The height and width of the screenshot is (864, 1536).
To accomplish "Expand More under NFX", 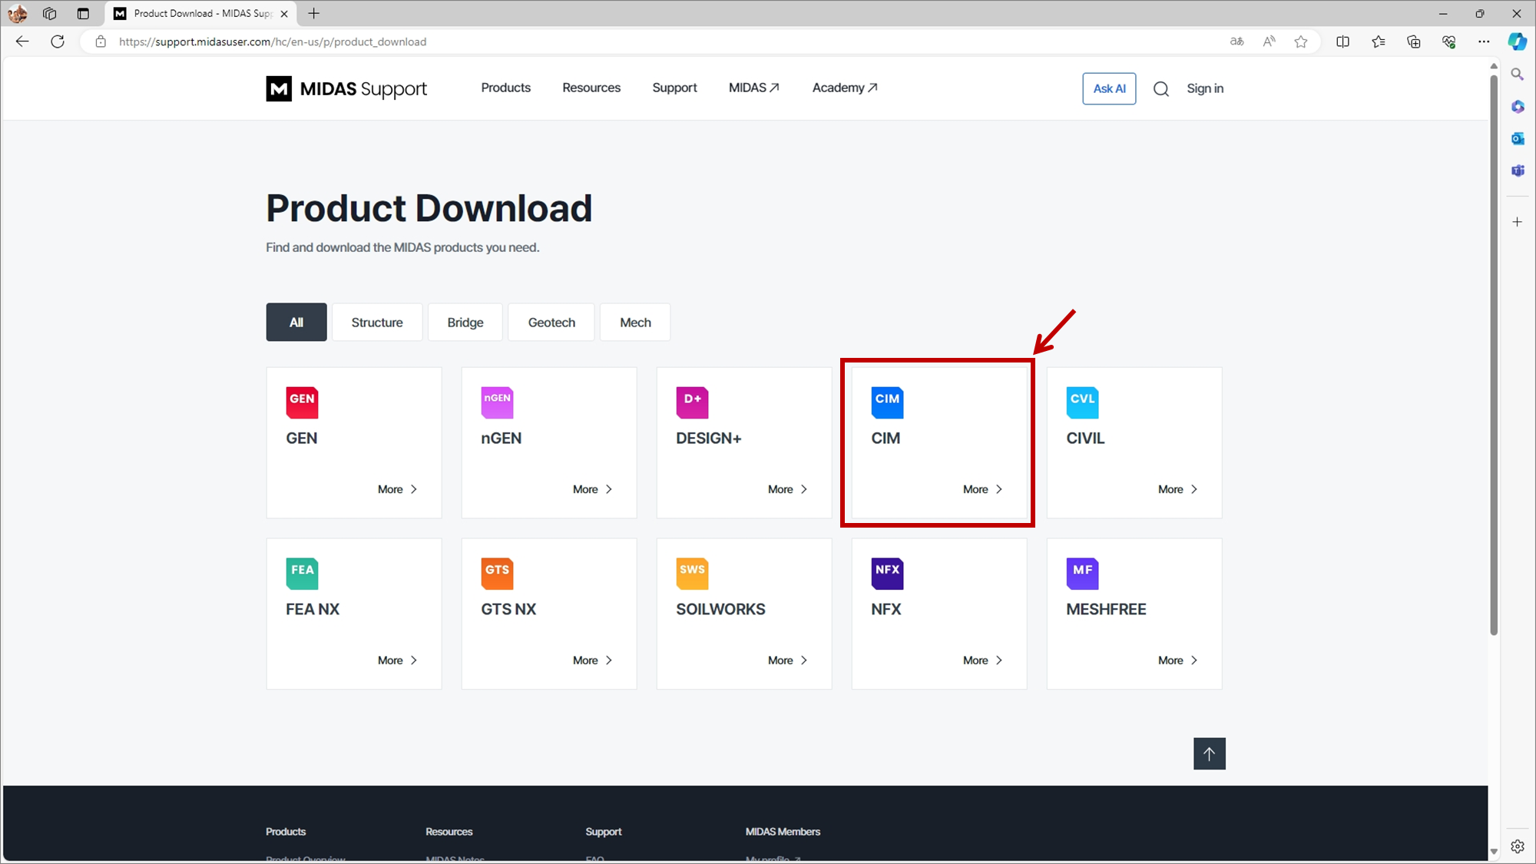I will (983, 660).
